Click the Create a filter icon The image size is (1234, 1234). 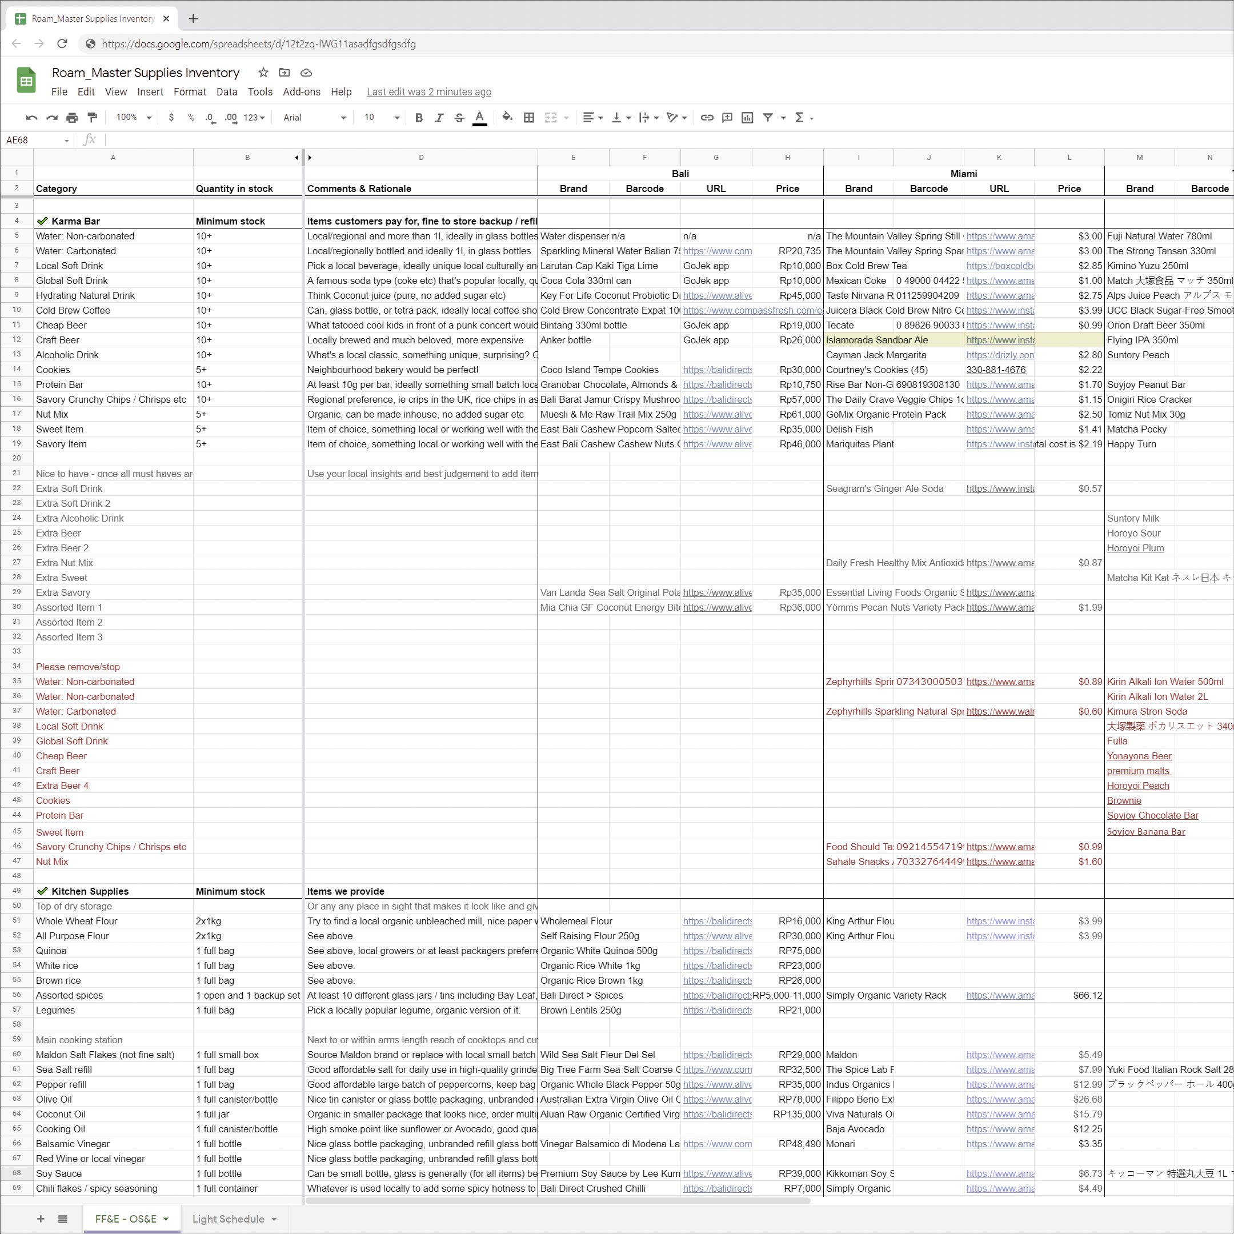point(768,118)
